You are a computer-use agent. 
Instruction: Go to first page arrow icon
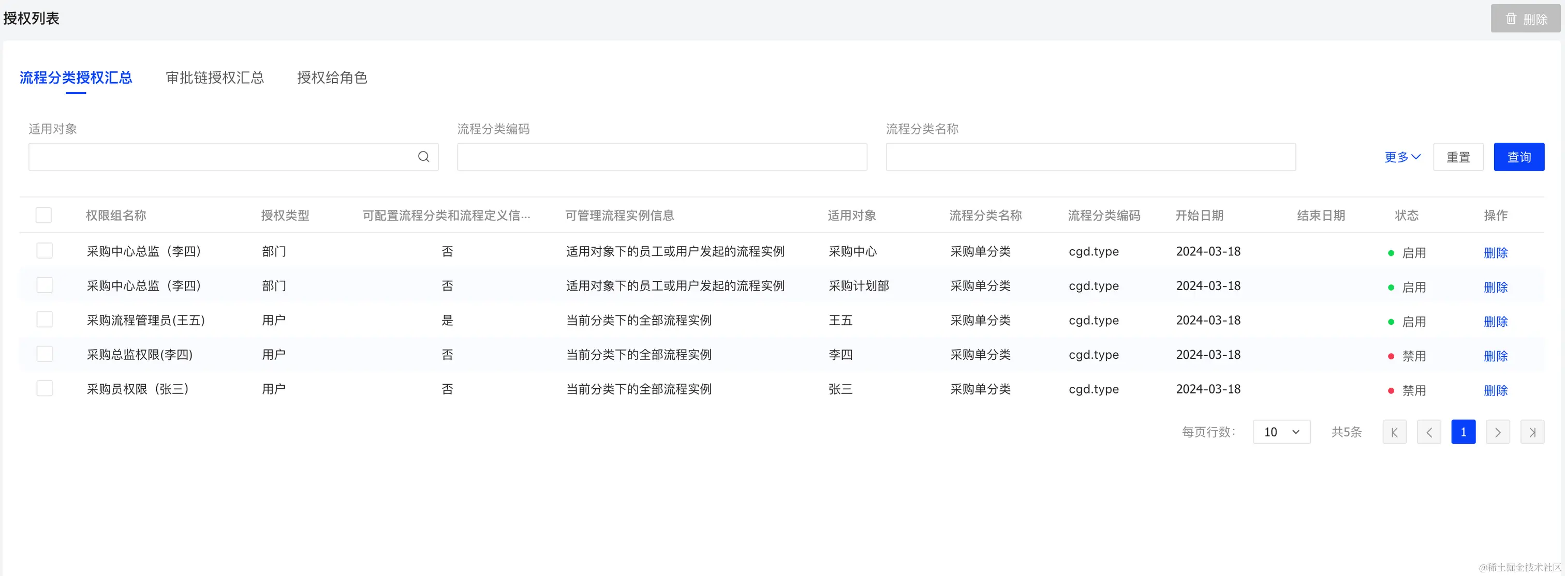[x=1394, y=432]
